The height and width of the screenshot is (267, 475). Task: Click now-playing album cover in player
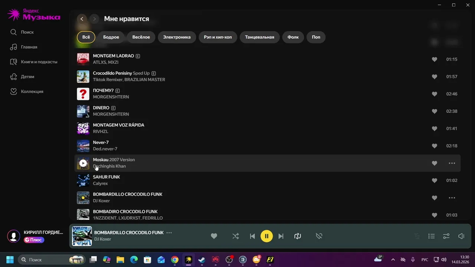click(82, 236)
